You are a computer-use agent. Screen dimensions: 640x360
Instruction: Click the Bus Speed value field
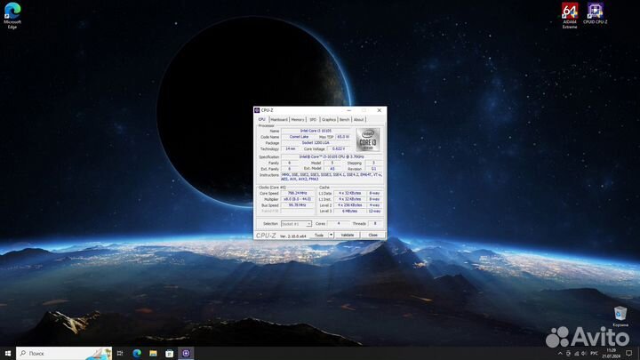(297, 205)
